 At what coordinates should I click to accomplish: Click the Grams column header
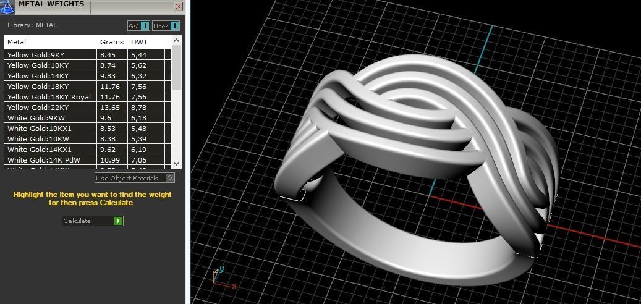tap(112, 42)
